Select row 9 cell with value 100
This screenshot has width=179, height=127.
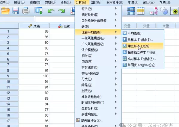tap(34, 76)
